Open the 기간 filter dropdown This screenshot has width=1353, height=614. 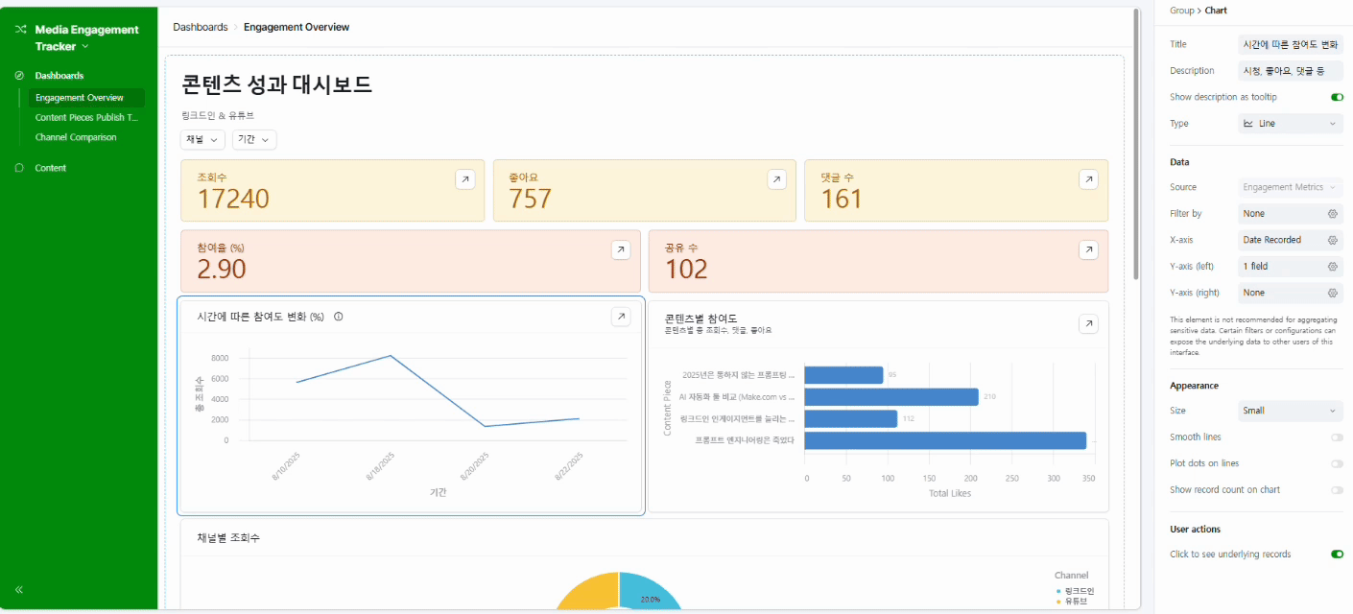coord(254,139)
